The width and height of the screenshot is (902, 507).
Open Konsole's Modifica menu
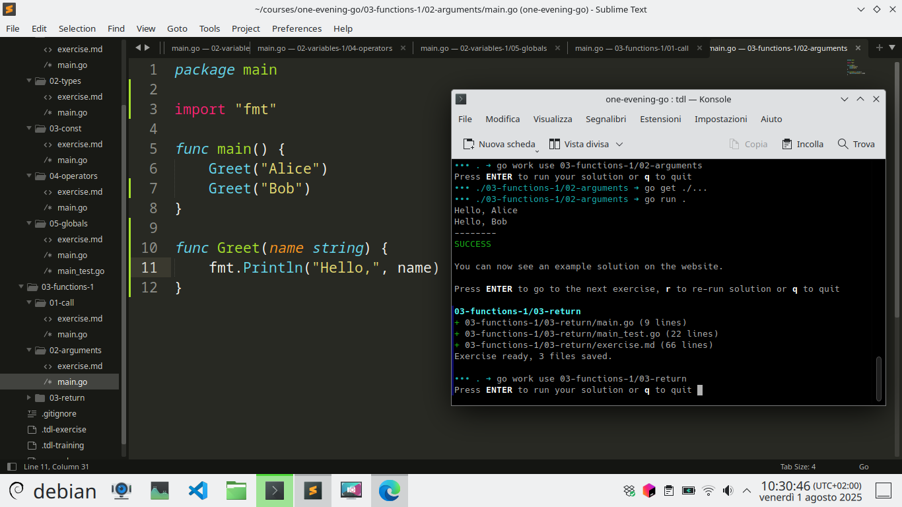click(x=503, y=119)
